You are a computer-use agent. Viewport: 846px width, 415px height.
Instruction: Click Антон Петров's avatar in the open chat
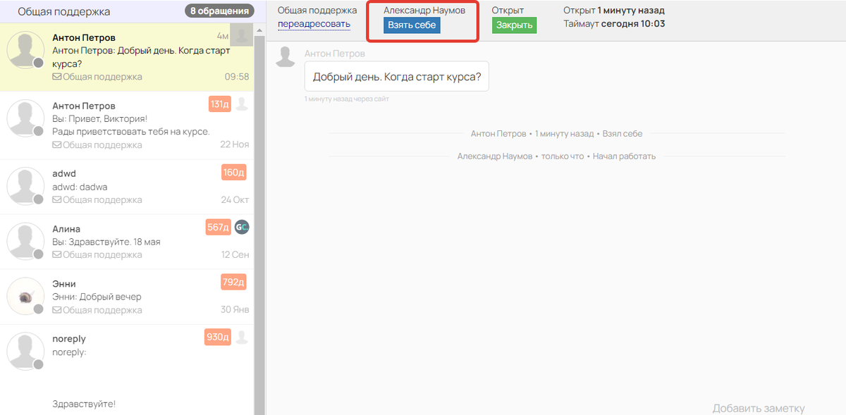(286, 56)
